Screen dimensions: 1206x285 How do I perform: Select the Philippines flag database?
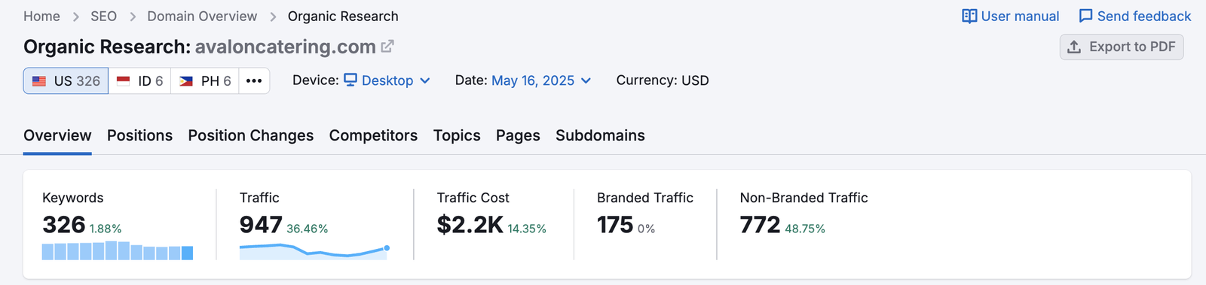205,80
